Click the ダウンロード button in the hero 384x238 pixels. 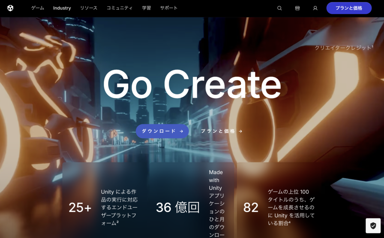point(162,131)
